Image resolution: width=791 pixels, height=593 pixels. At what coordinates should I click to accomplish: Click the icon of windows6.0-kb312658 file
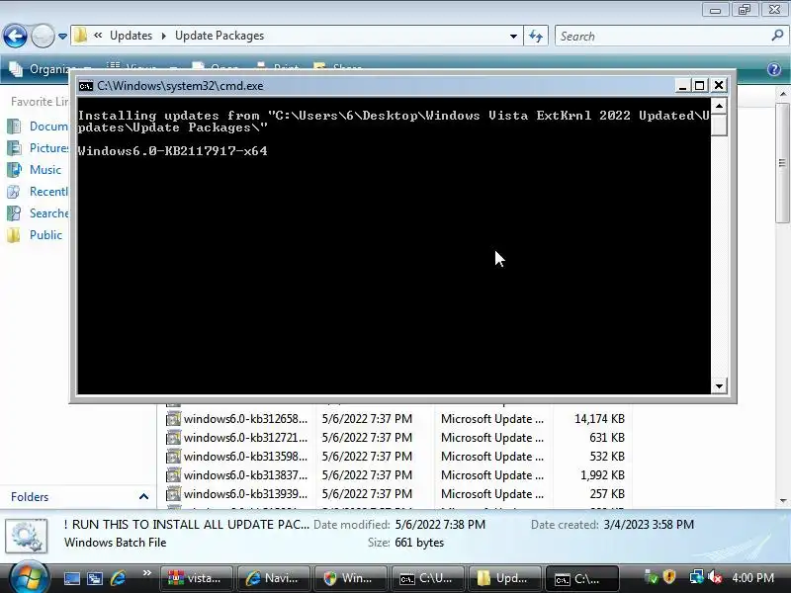click(x=173, y=418)
